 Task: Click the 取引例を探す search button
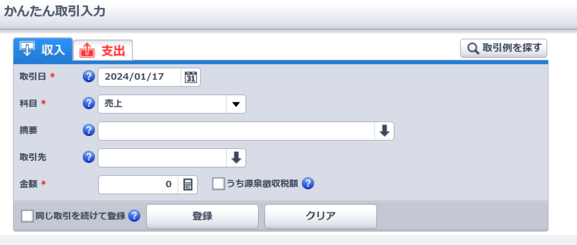click(504, 48)
